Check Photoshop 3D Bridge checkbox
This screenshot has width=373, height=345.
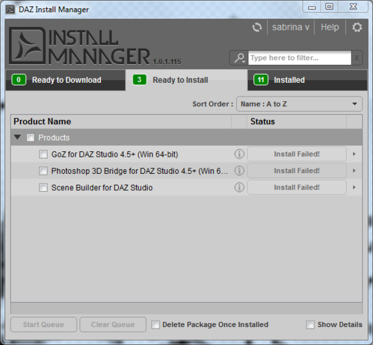(x=43, y=171)
